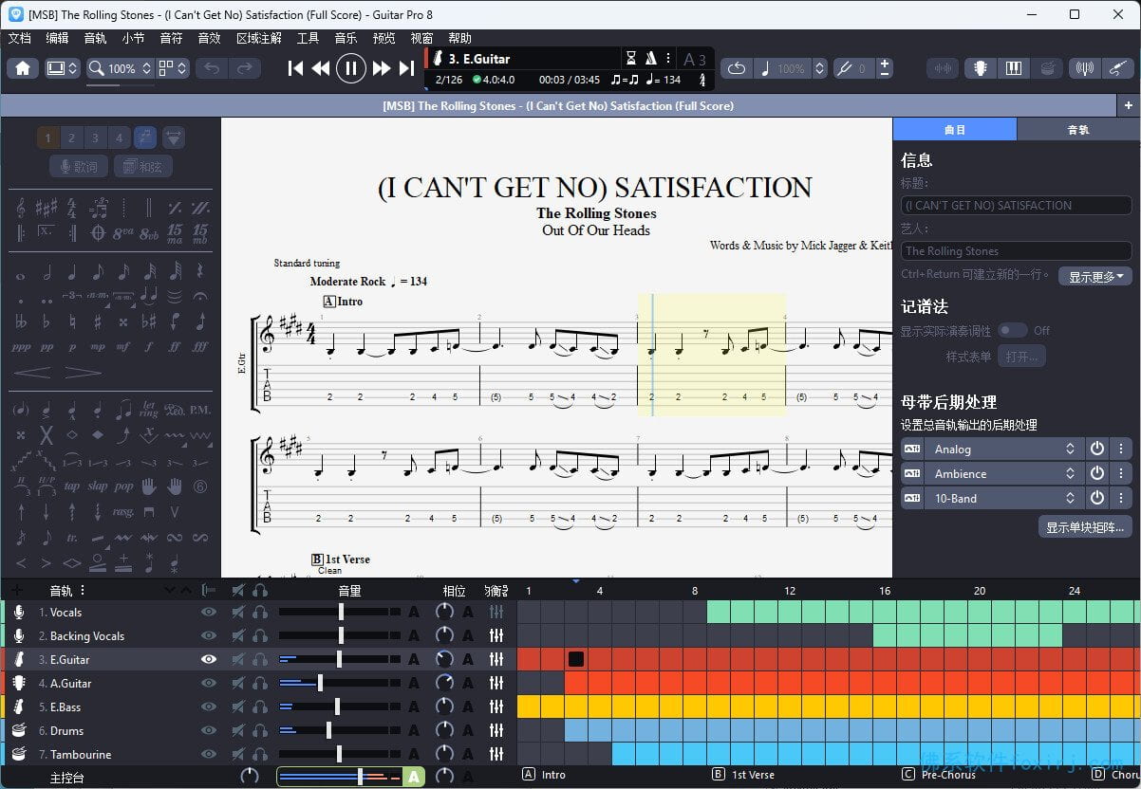Select voice 1 in edition palette
The height and width of the screenshot is (789, 1141).
[47, 138]
